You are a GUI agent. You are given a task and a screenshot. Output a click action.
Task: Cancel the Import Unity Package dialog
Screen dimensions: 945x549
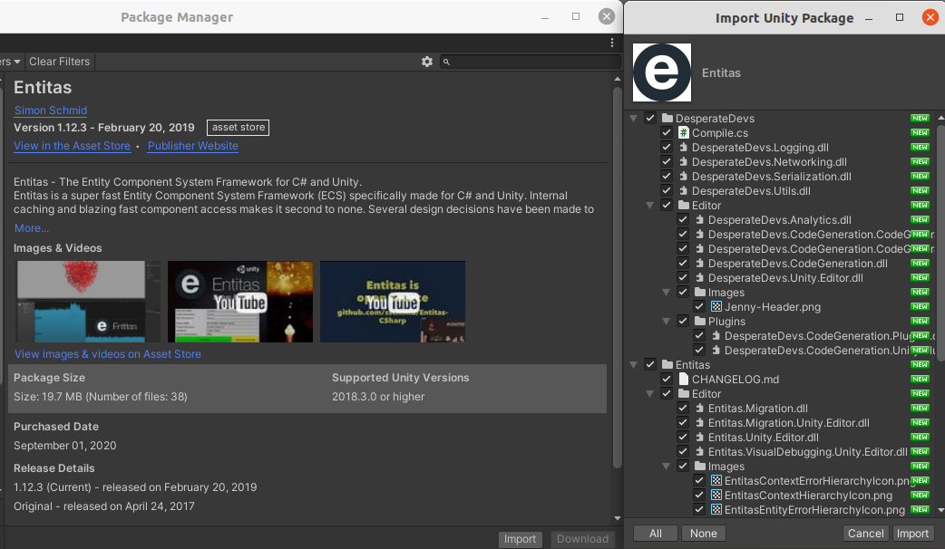coord(865,534)
